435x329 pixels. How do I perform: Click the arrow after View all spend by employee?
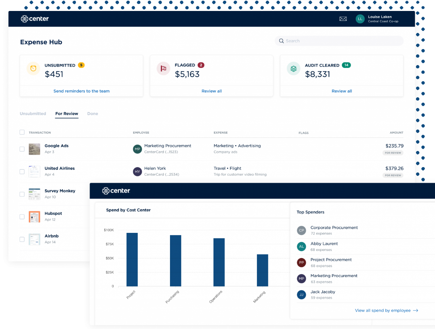[x=415, y=310]
